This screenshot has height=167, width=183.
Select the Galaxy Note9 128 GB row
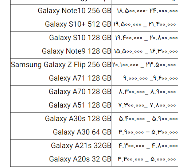[94, 52]
